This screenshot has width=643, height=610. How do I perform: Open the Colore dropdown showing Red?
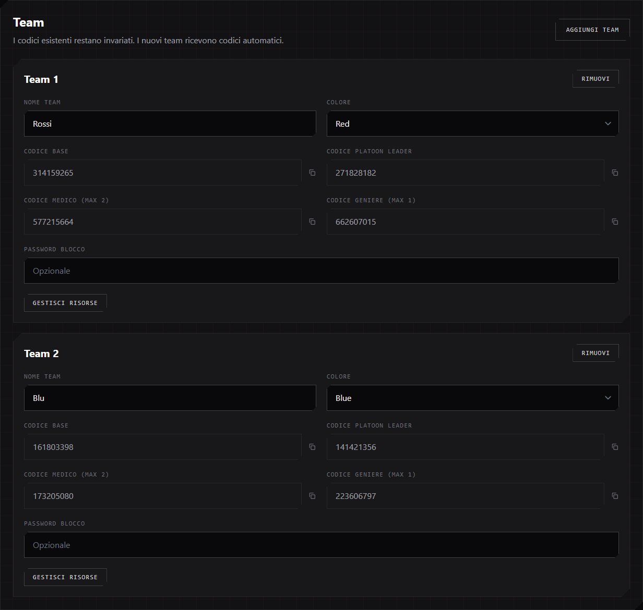click(473, 124)
